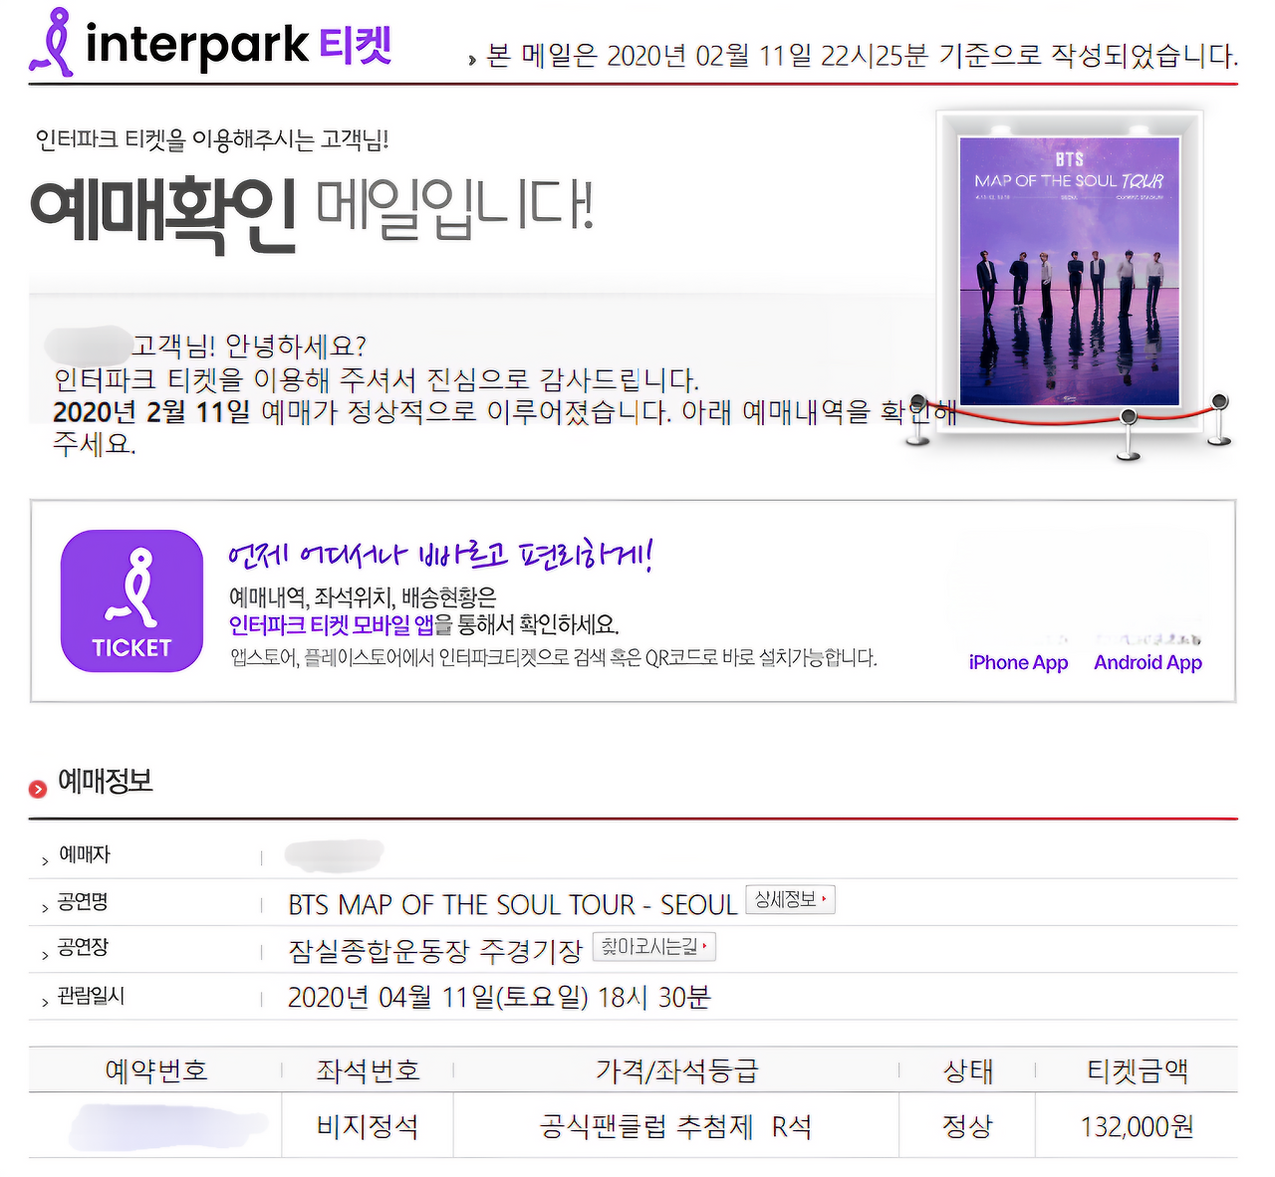Click the Interpark ticket logo
The width and height of the screenshot is (1275, 1177).
pyautogui.click(x=211, y=43)
